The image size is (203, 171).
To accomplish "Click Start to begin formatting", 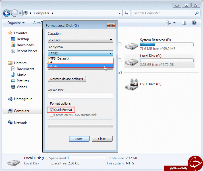I will tap(79, 139).
